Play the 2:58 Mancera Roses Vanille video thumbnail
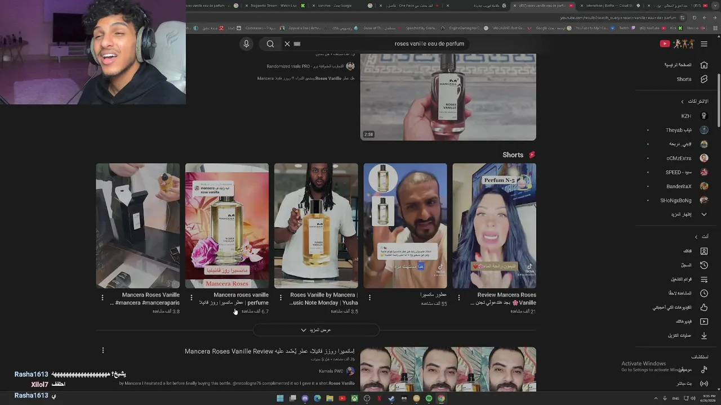Screen dimensions: 721x405 click(448, 97)
